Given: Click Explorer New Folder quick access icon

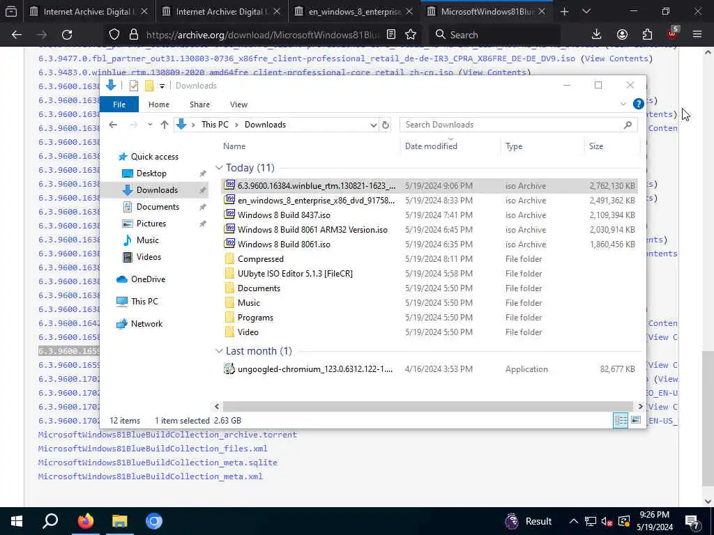Looking at the screenshot, I should [x=149, y=86].
